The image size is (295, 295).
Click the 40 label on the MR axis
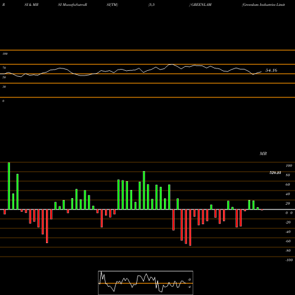click(x=288, y=194)
